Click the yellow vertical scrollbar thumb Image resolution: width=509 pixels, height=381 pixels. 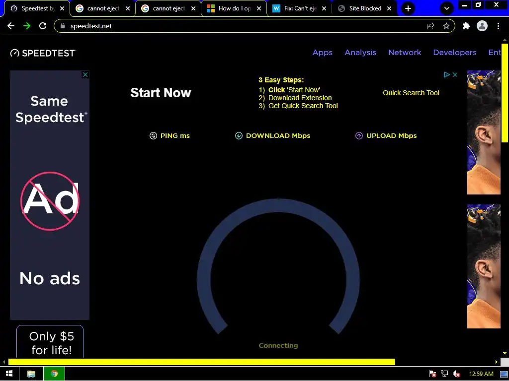[505, 93]
